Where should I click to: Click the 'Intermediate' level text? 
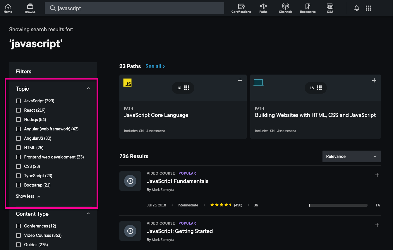188,205
